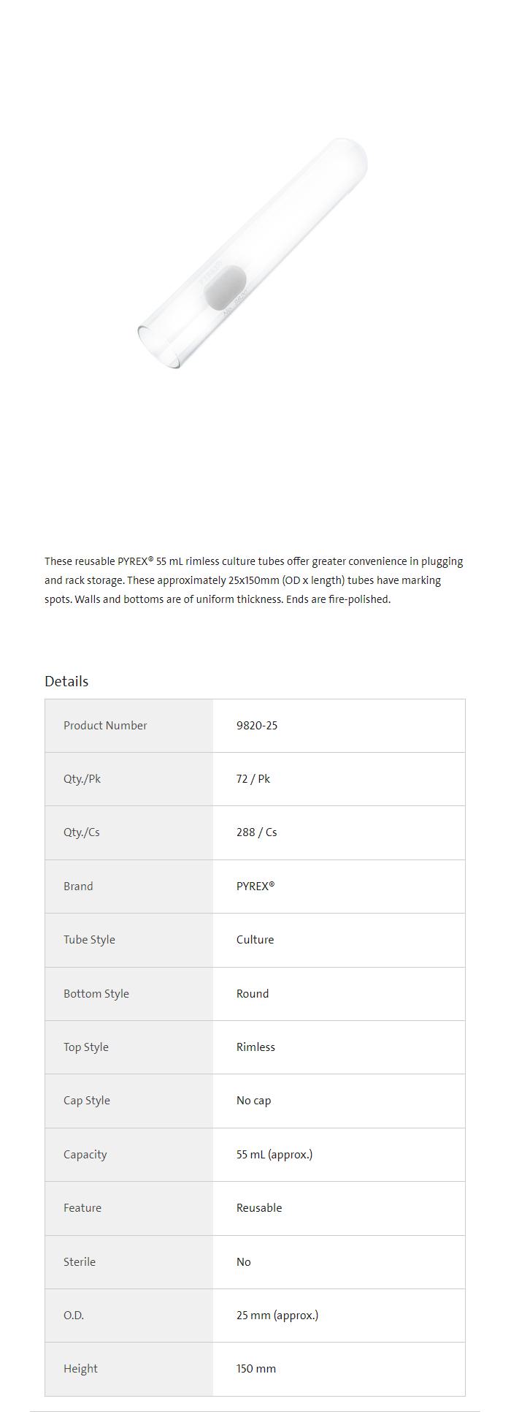Screen dimensions: 511x1412
Task: Click the Sterile row label
Action: click(x=80, y=1262)
